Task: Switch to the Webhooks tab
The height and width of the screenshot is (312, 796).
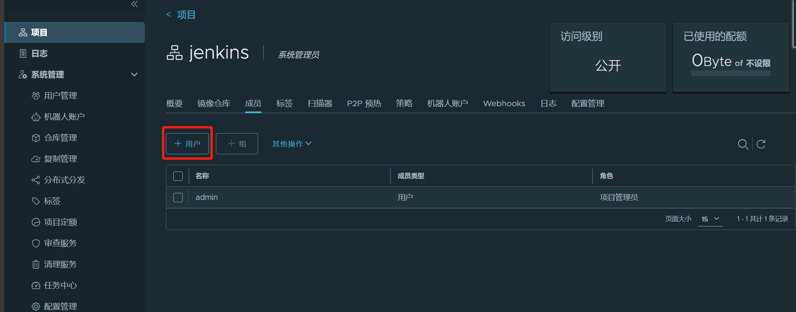Action: (x=504, y=103)
